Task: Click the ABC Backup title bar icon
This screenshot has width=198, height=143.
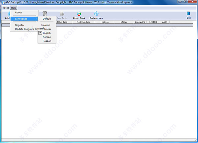Action: pyautogui.click(x=3, y=2)
